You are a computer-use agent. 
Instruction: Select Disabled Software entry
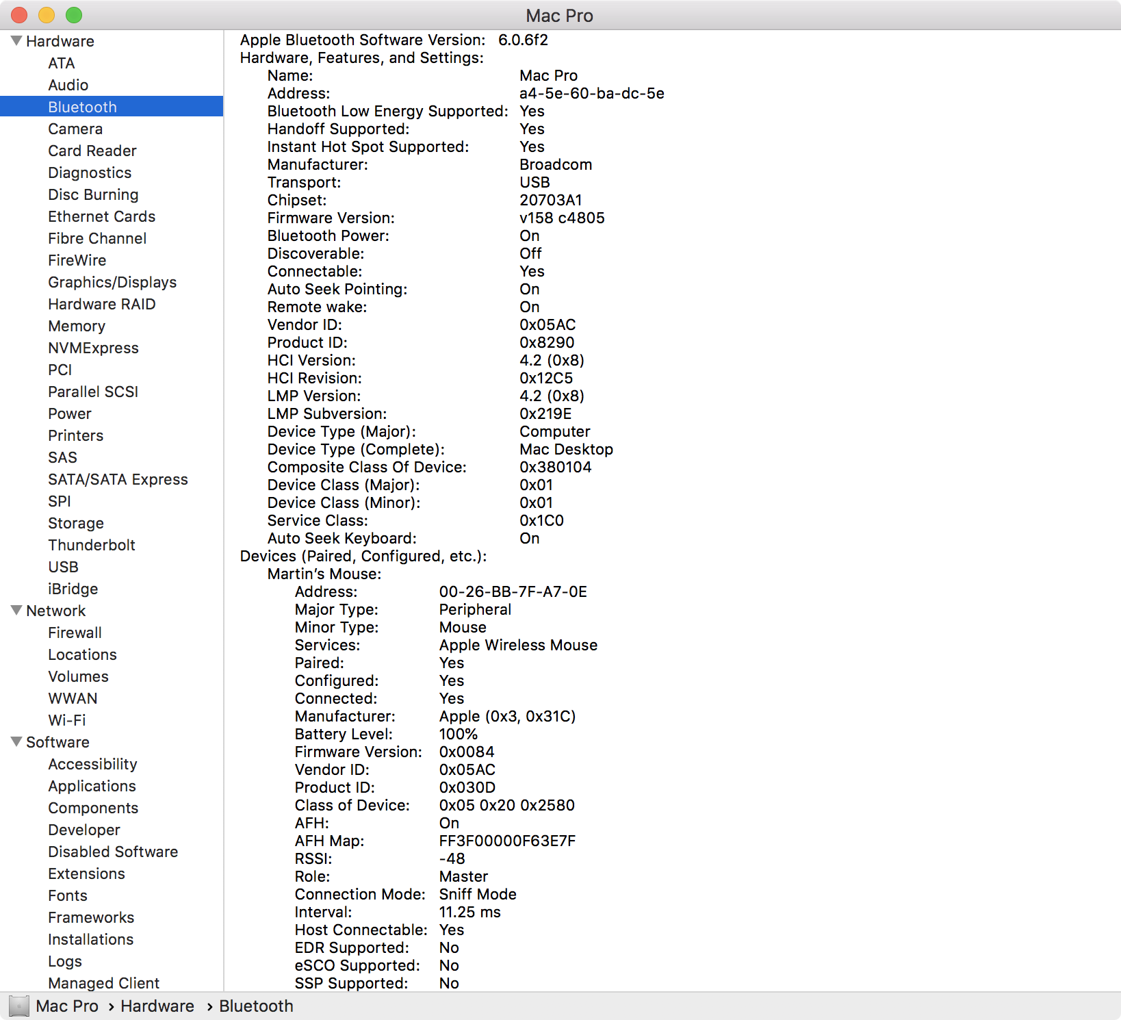[113, 852]
